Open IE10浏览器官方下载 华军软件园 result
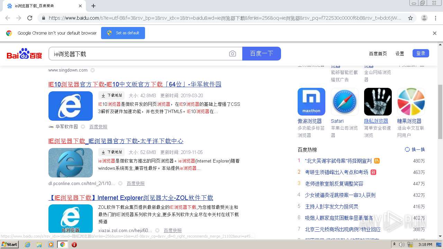 point(135,84)
